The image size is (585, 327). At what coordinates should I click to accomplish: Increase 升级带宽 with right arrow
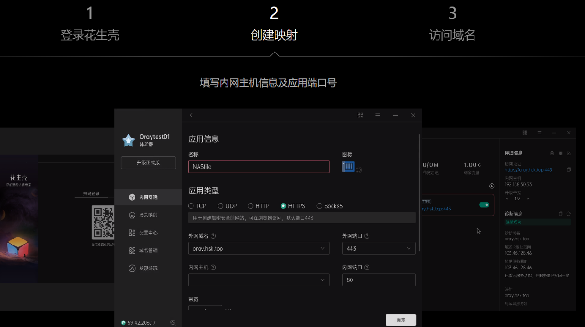(x=528, y=199)
